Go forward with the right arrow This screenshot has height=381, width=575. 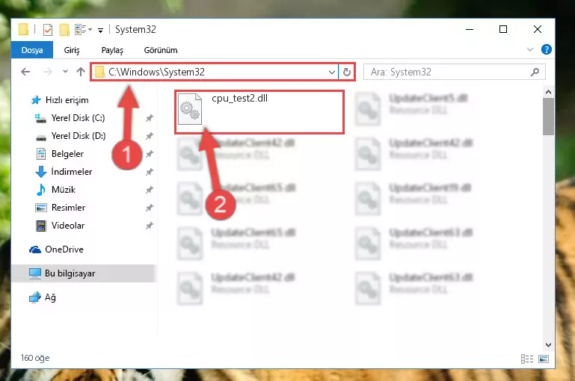pyautogui.click(x=47, y=72)
